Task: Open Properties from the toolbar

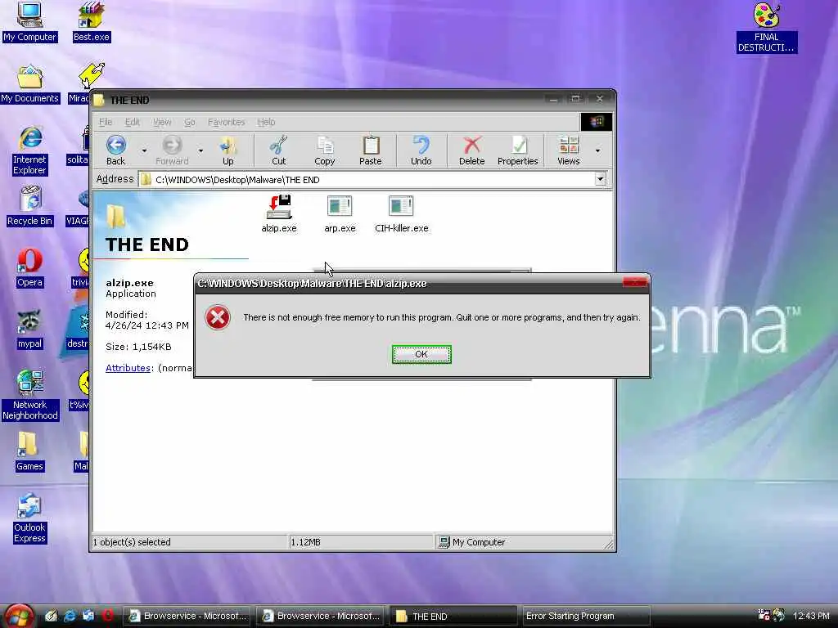Action: tap(517, 150)
